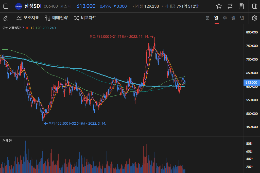260x173 pixels.
Task: Click the 단순이동평균 indicator label
Action: 12,28
